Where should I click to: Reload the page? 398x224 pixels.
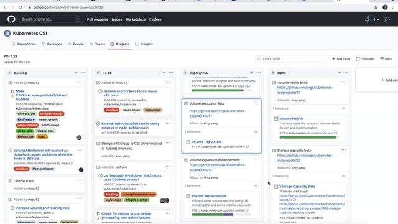click(x=21, y=7)
